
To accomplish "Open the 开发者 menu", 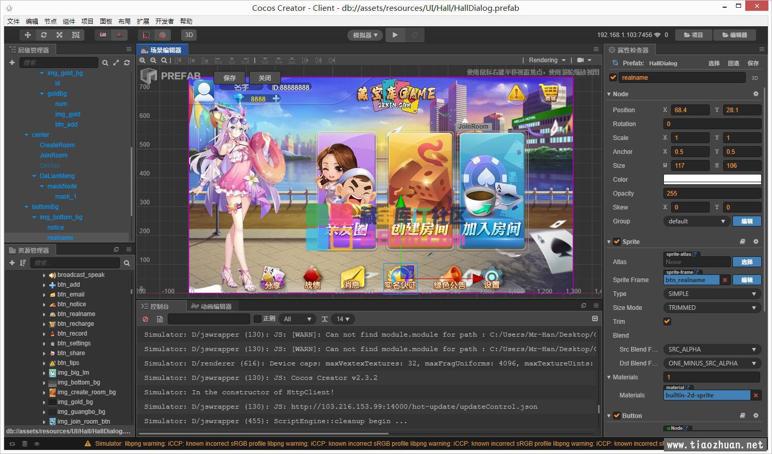I will click(165, 21).
